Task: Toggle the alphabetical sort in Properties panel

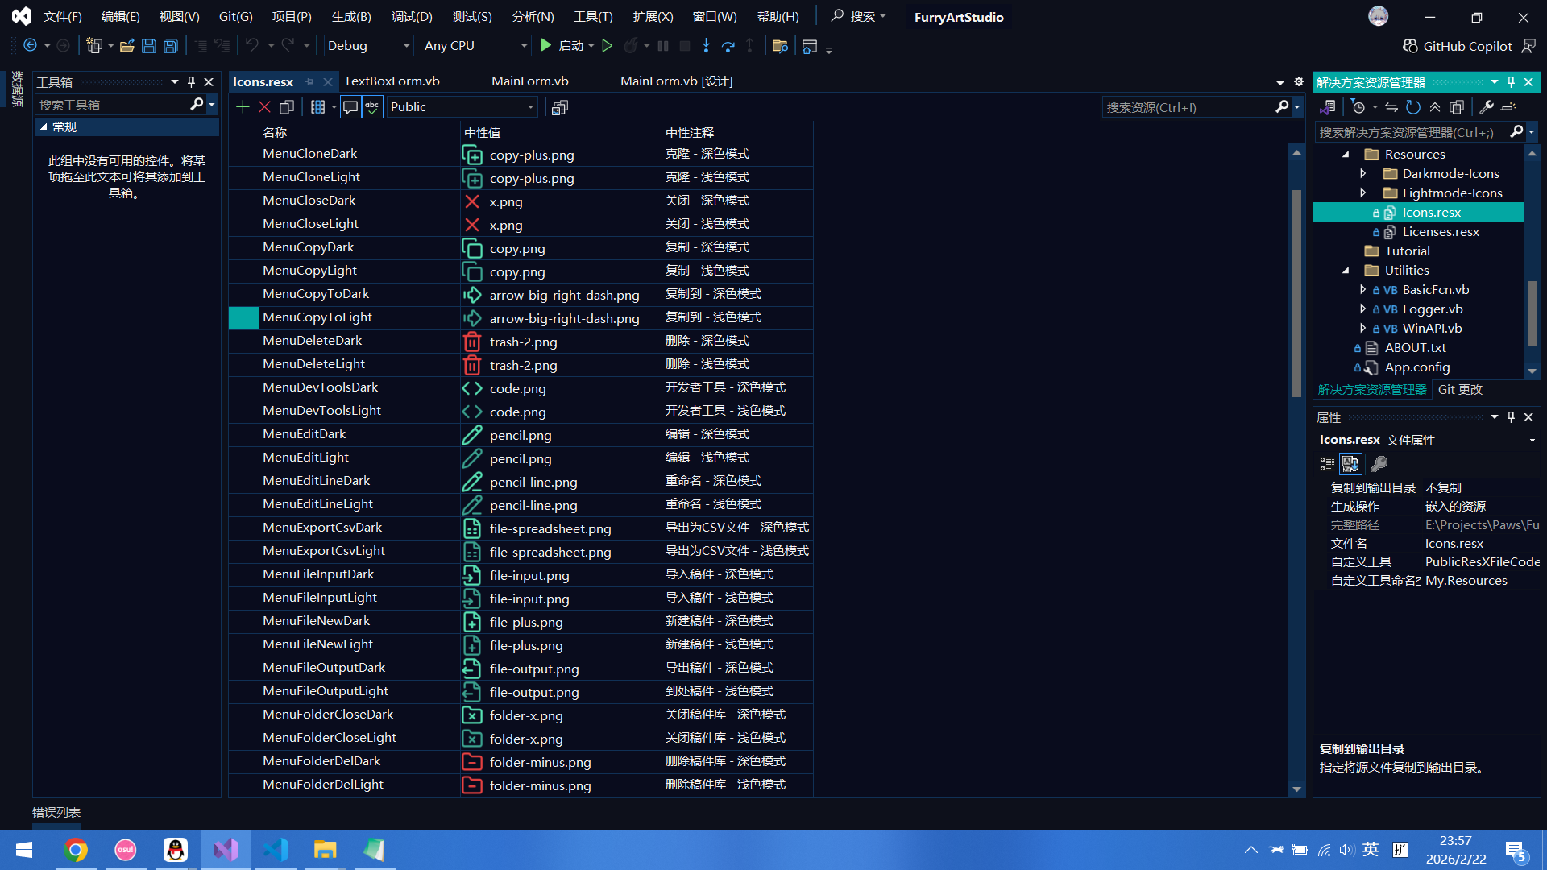Action: 1350,464
